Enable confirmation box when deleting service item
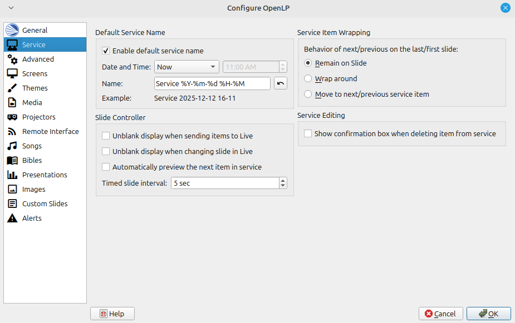The image size is (515, 323). pos(308,134)
